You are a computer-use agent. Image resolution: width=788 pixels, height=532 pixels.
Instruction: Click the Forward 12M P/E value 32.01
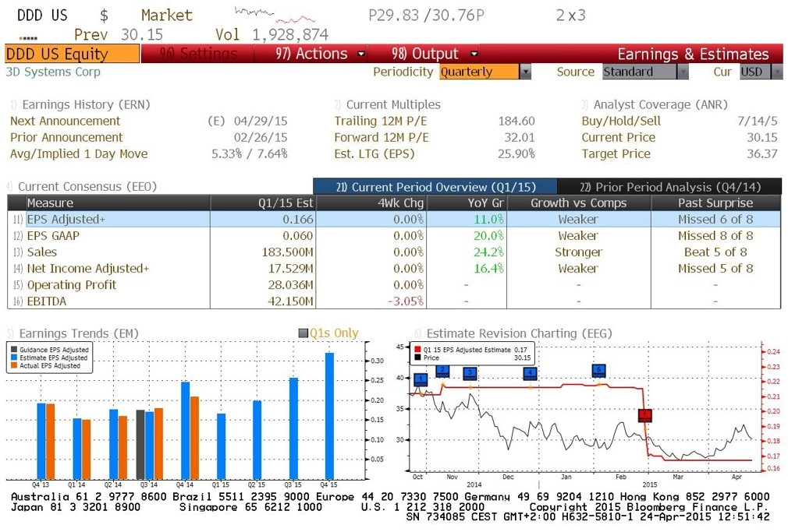[x=520, y=138]
